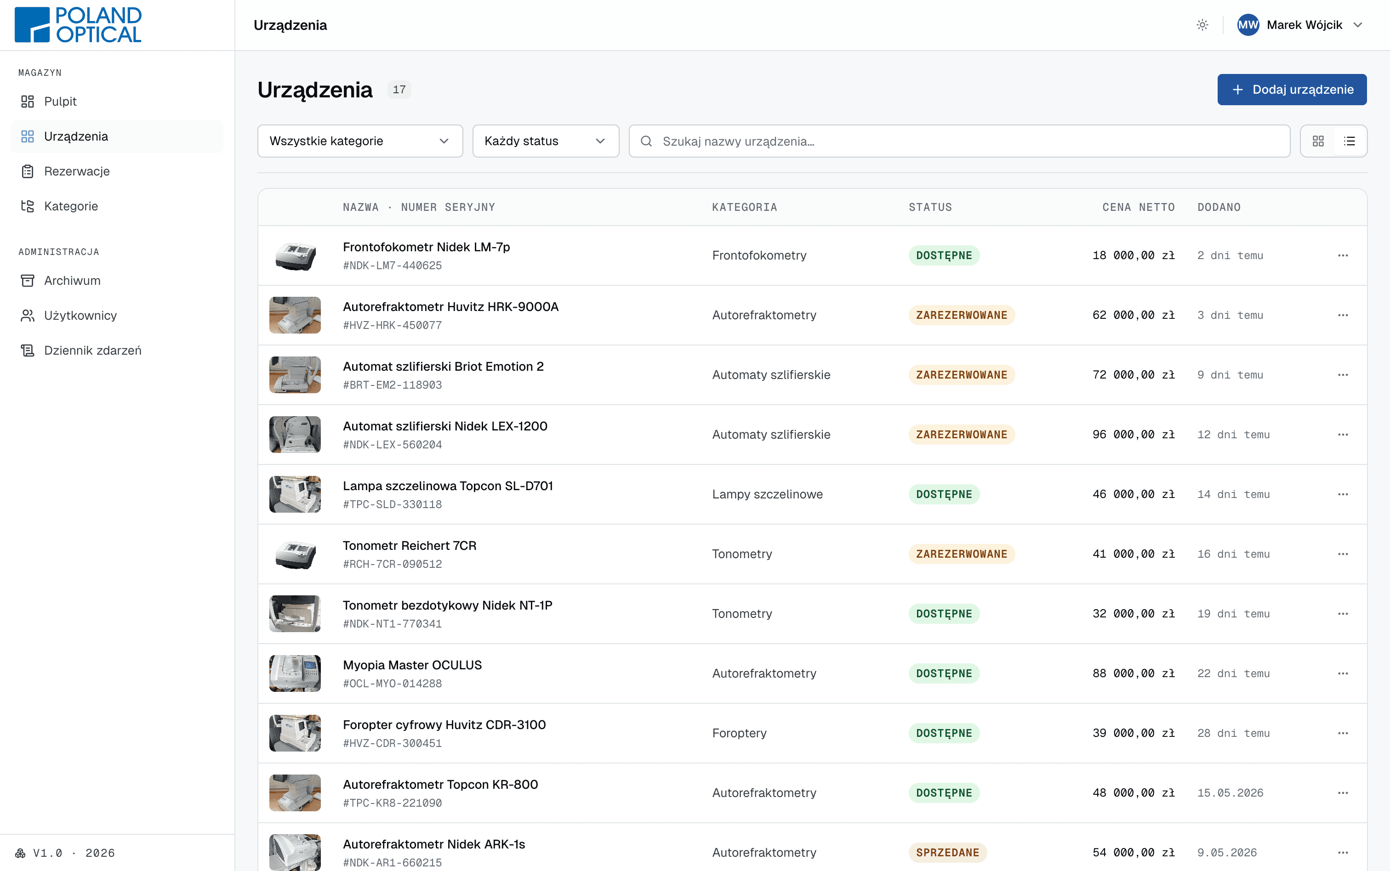Image resolution: width=1390 pixels, height=871 pixels.
Task: Click the Autorefraktometr Huvitz HRK-9000A thumbnail
Action: click(295, 315)
